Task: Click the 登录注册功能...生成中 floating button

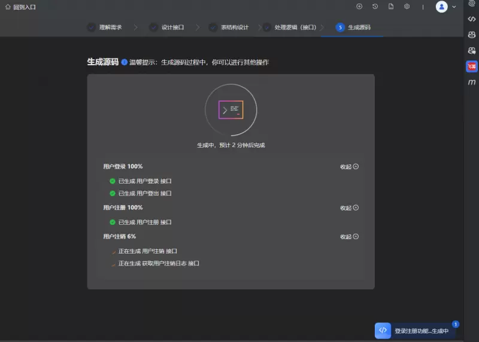Action: tap(415, 331)
